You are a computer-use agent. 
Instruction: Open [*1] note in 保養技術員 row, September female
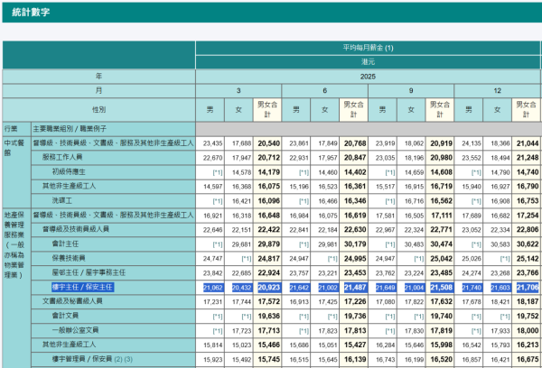418,259
